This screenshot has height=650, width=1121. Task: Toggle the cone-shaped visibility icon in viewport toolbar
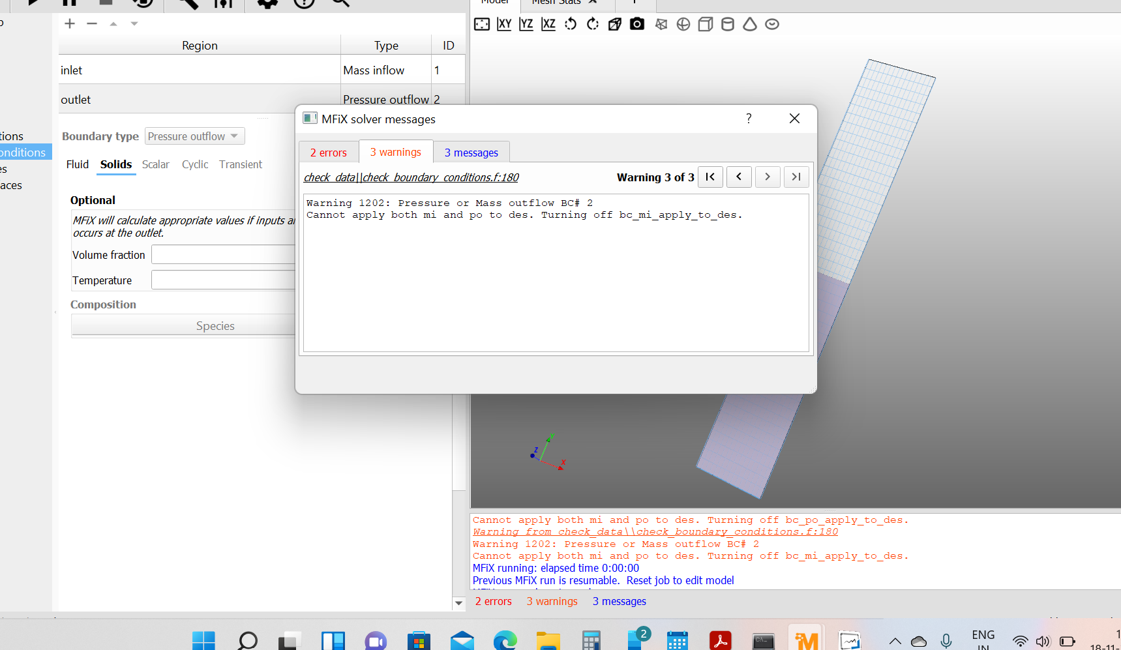tap(750, 24)
